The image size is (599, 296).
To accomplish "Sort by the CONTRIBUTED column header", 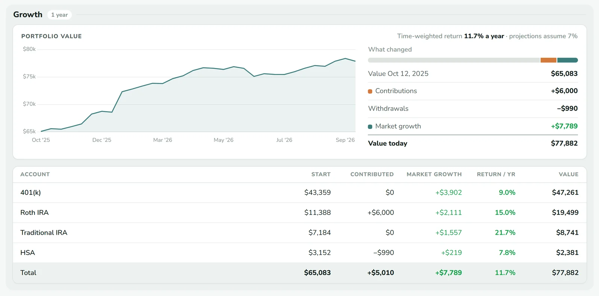I will (x=372, y=174).
